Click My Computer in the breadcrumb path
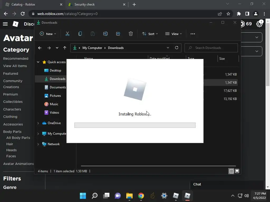Image resolution: width=270 pixels, height=202 pixels. point(92,48)
